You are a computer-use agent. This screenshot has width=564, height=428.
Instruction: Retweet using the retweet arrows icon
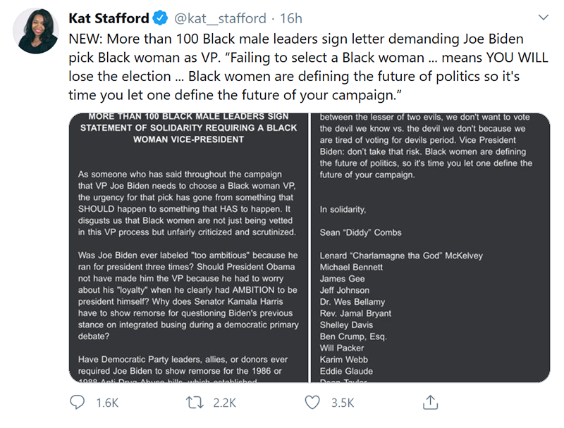195,403
